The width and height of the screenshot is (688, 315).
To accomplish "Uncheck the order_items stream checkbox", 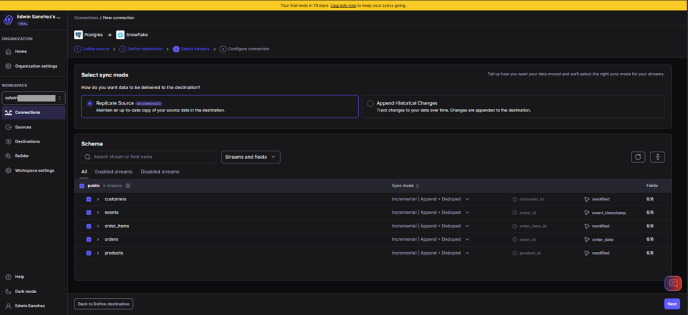I will [89, 226].
